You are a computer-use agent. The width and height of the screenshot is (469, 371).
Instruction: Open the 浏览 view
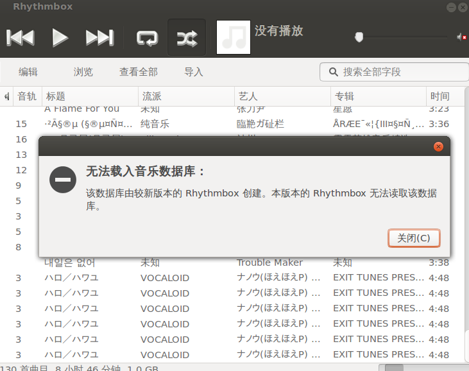coord(83,72)
